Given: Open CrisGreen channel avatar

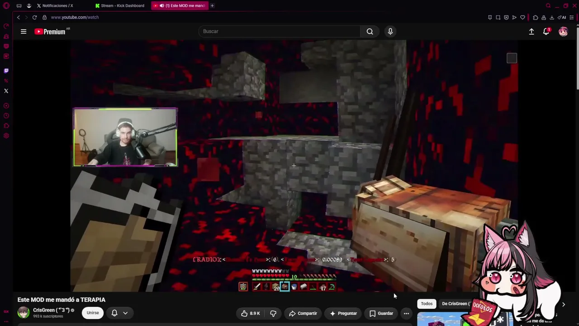Looking at the screenshot, I should tap(24, 312).
